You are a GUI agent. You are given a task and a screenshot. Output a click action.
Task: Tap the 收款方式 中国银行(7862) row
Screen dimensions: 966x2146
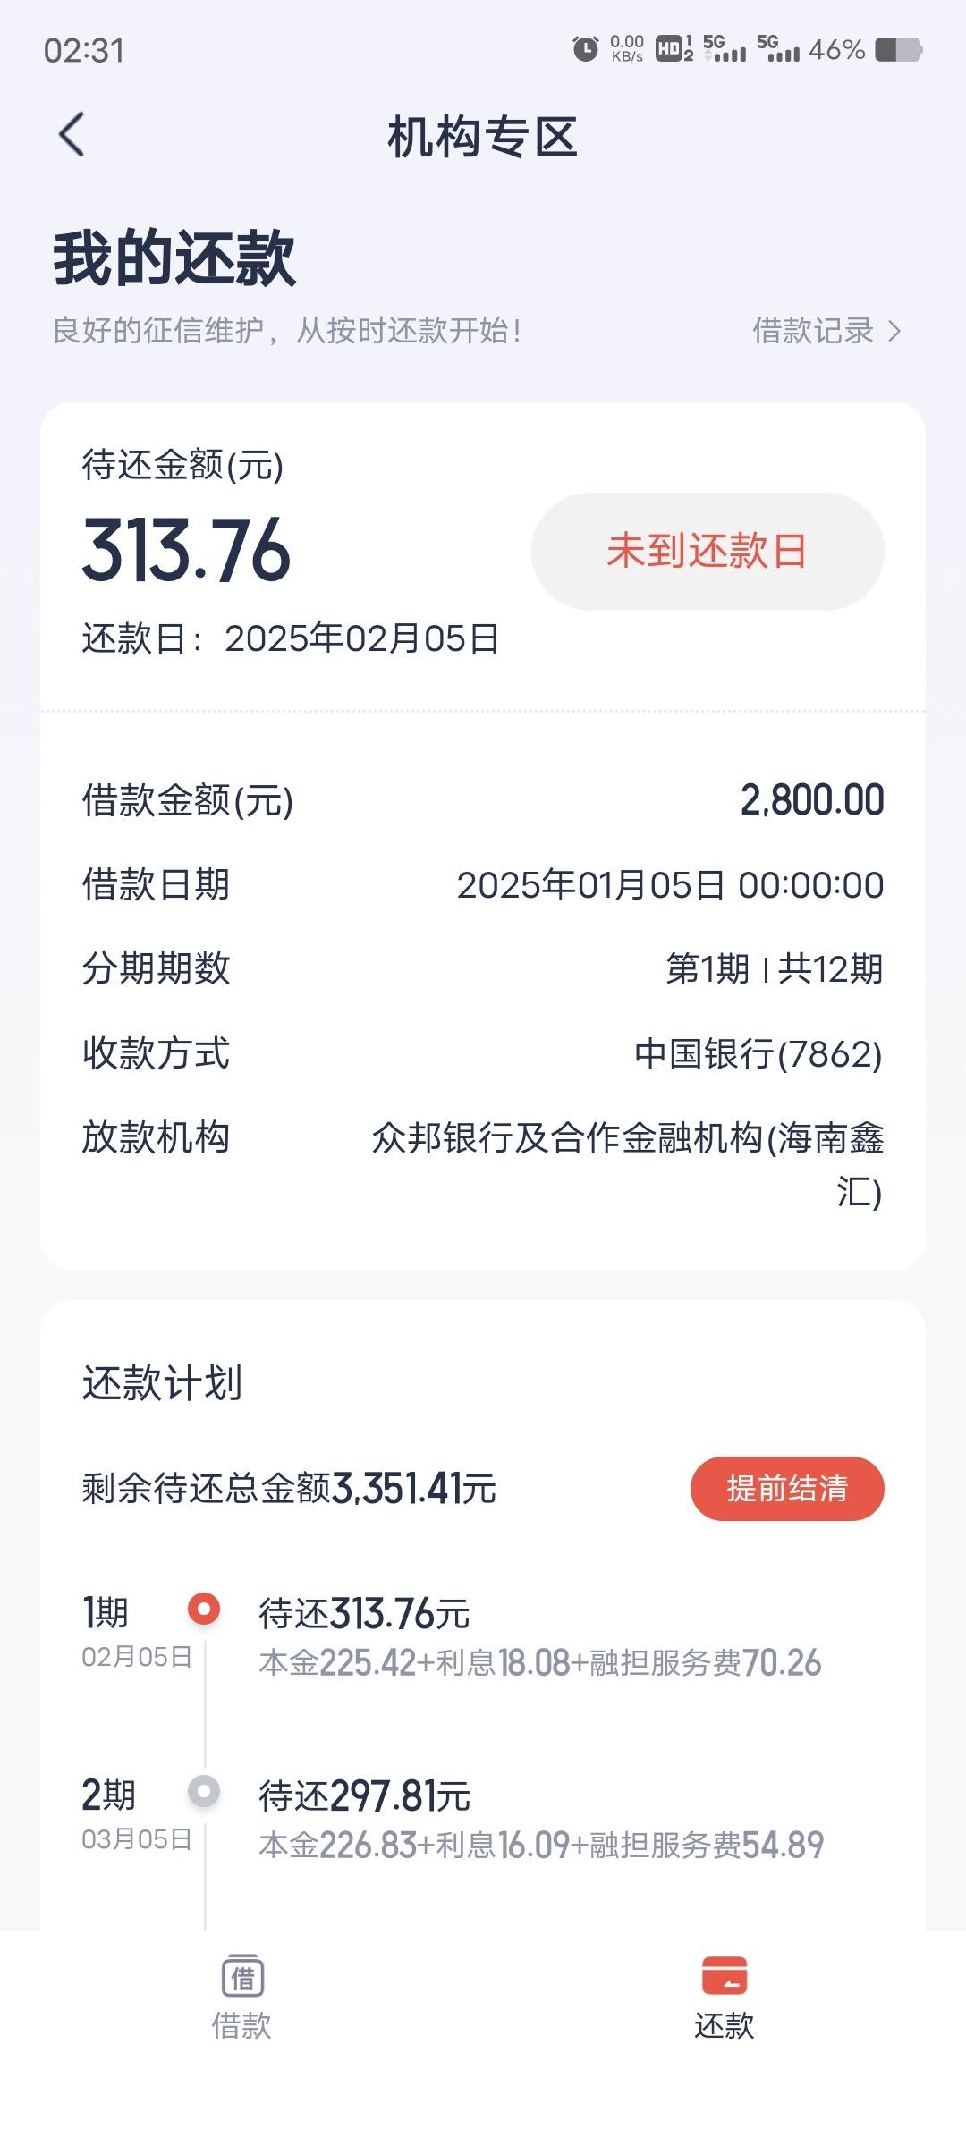483,1054
